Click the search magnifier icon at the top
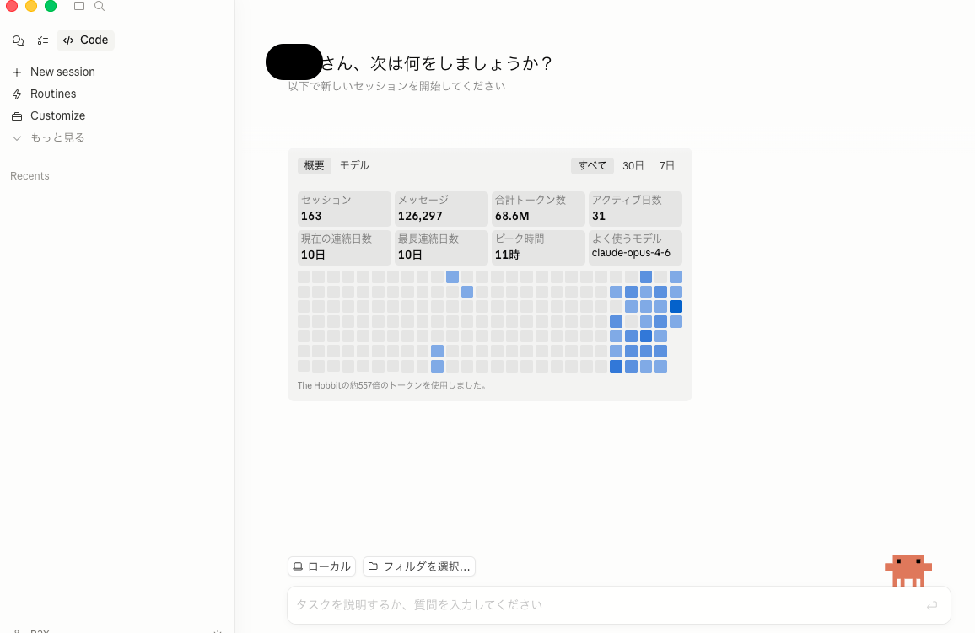The width and height of the screenshot is (975, 633). (x=100, y=7)
